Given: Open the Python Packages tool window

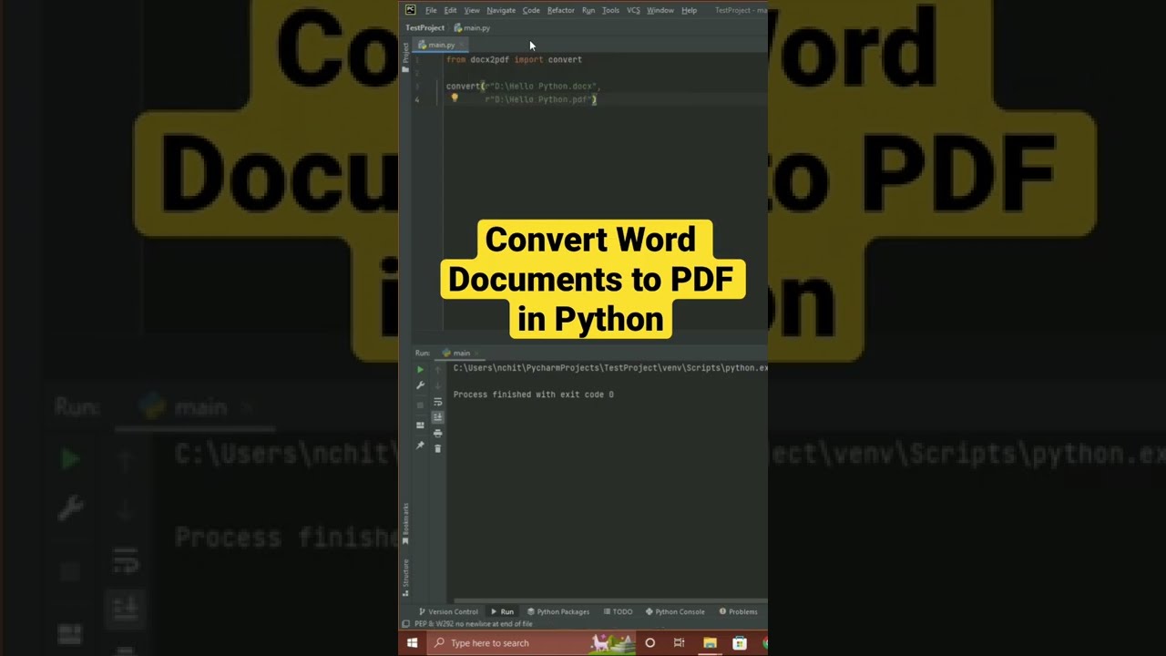Looking at the screenshot, I should tap(558, 611).
